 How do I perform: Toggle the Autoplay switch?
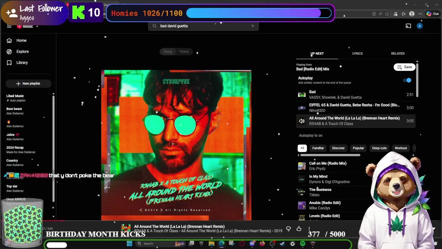407,80
